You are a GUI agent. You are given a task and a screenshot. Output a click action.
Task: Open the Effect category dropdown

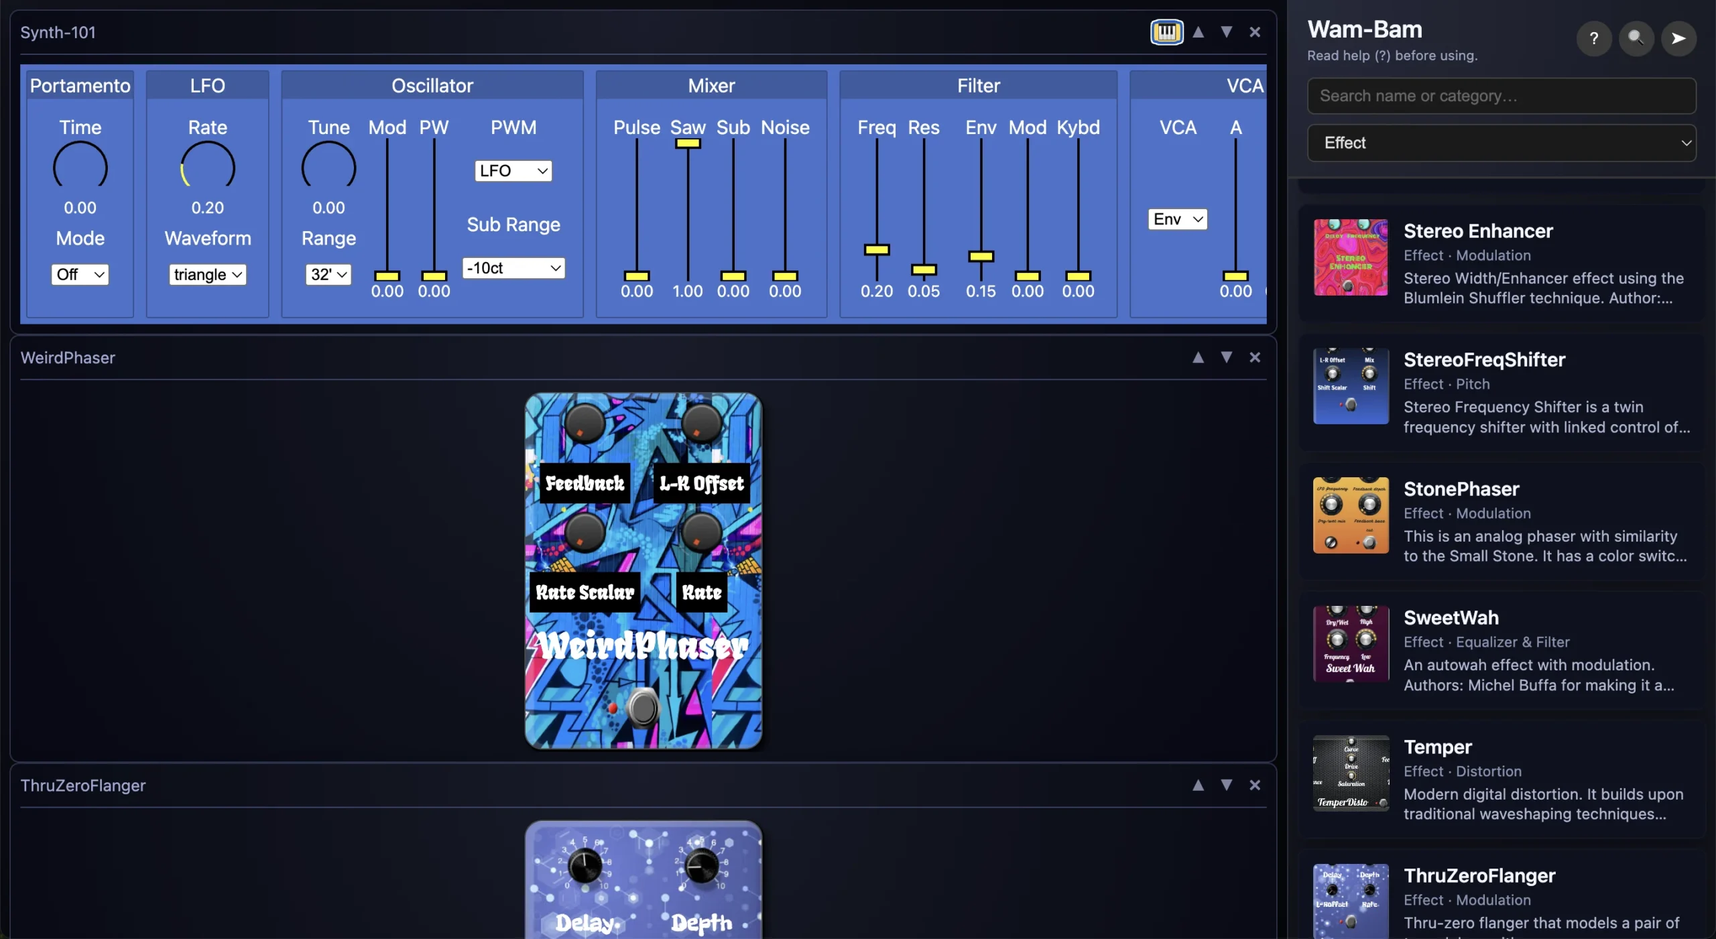(x=1501, y=143)
